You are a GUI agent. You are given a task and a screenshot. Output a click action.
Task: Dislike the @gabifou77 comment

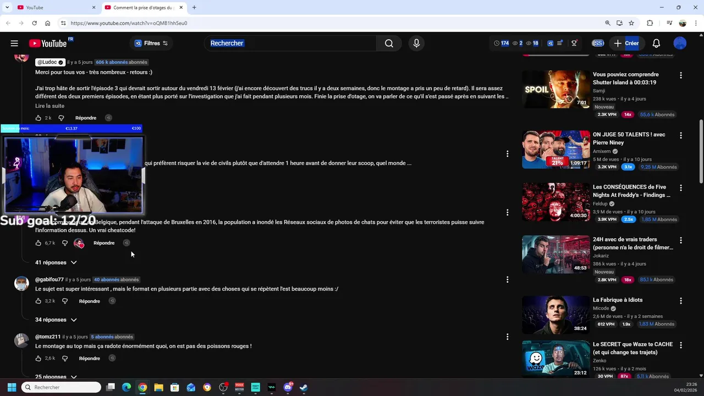(x=65, y=301)
